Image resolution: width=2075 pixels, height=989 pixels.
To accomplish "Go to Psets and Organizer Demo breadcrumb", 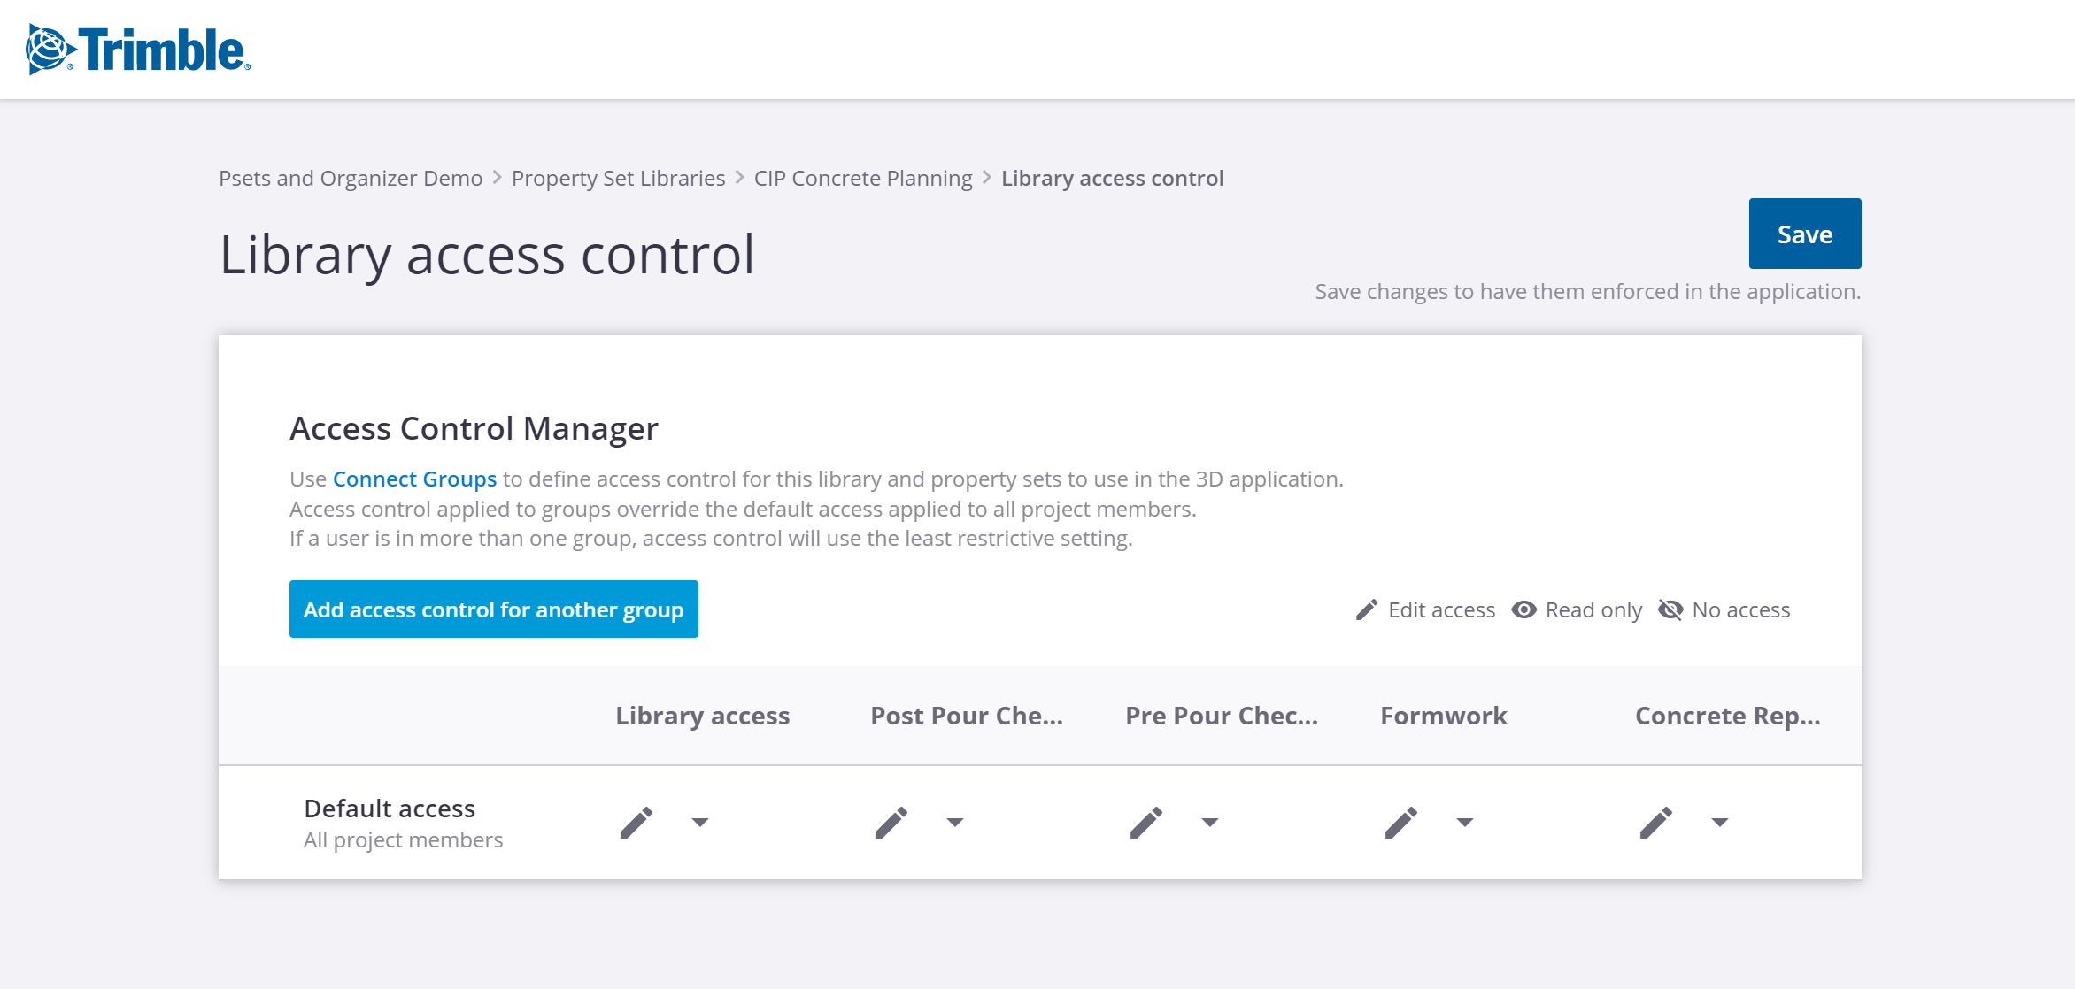I will [351, 179].
